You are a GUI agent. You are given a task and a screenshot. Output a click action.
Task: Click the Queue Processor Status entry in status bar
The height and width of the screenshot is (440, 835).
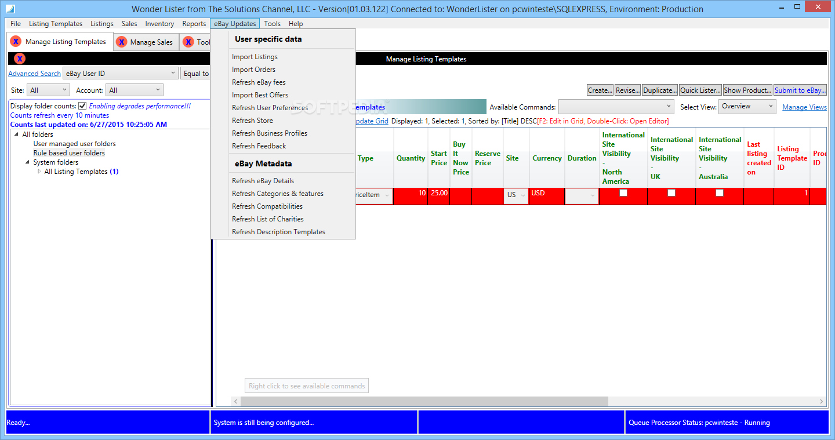[727, 423]
